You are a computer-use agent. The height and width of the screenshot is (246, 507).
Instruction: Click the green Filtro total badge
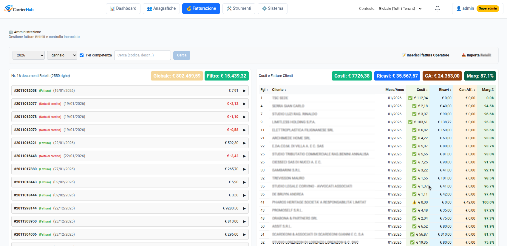227,76
